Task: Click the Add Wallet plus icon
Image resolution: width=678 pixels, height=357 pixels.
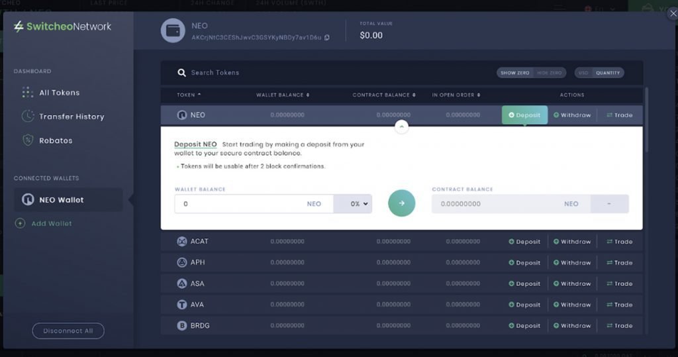Action: [20, 223]
